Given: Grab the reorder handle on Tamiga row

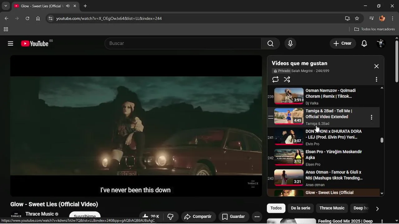Looking at the screenshot, I should click(271, 117).
